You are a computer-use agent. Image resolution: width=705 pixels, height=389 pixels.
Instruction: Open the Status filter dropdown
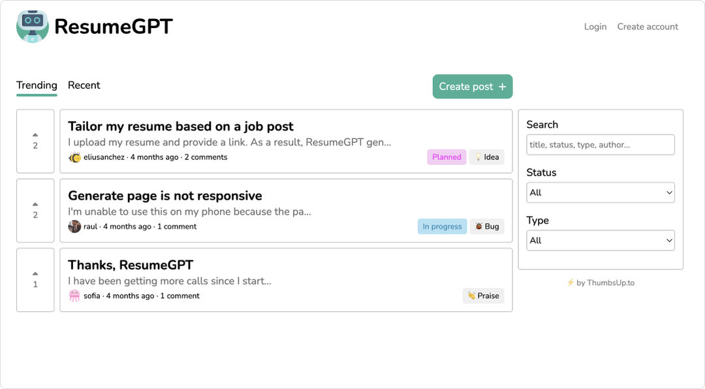pyautogui.click(x=600, y=193)
